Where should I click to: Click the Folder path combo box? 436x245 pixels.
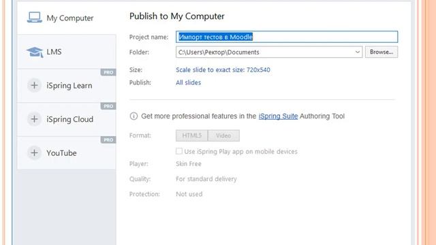(269, 52)
